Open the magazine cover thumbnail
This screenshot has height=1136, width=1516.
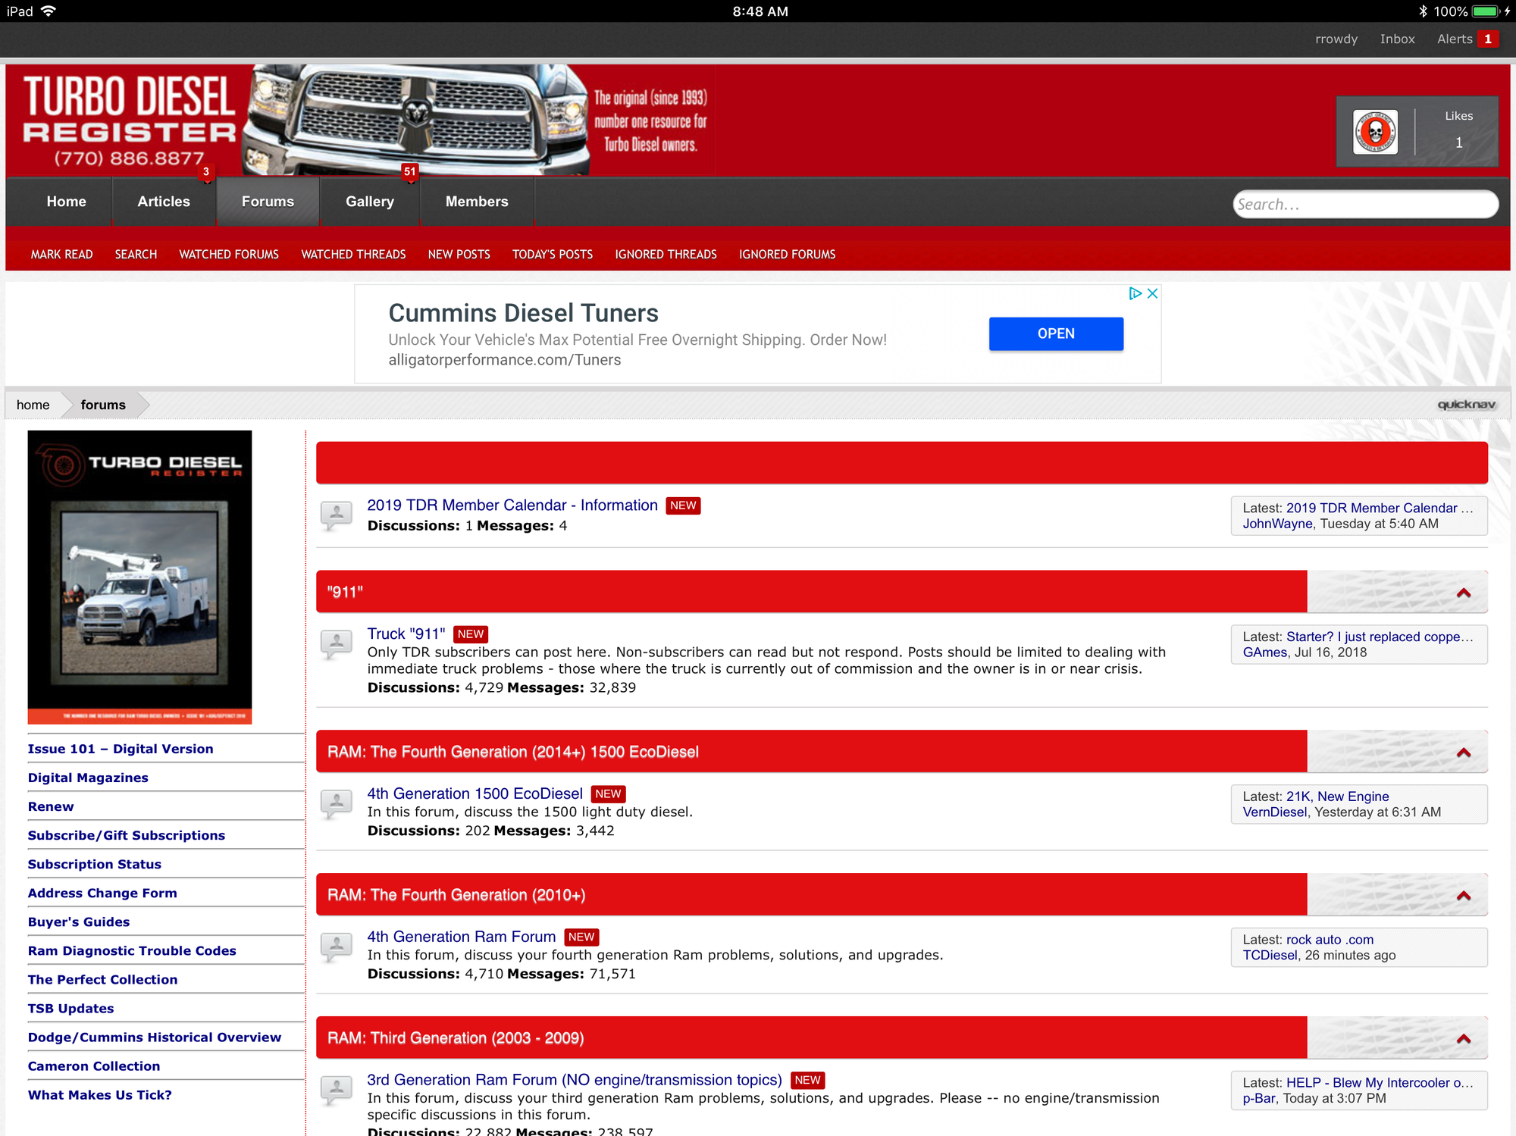click(139, 577)
